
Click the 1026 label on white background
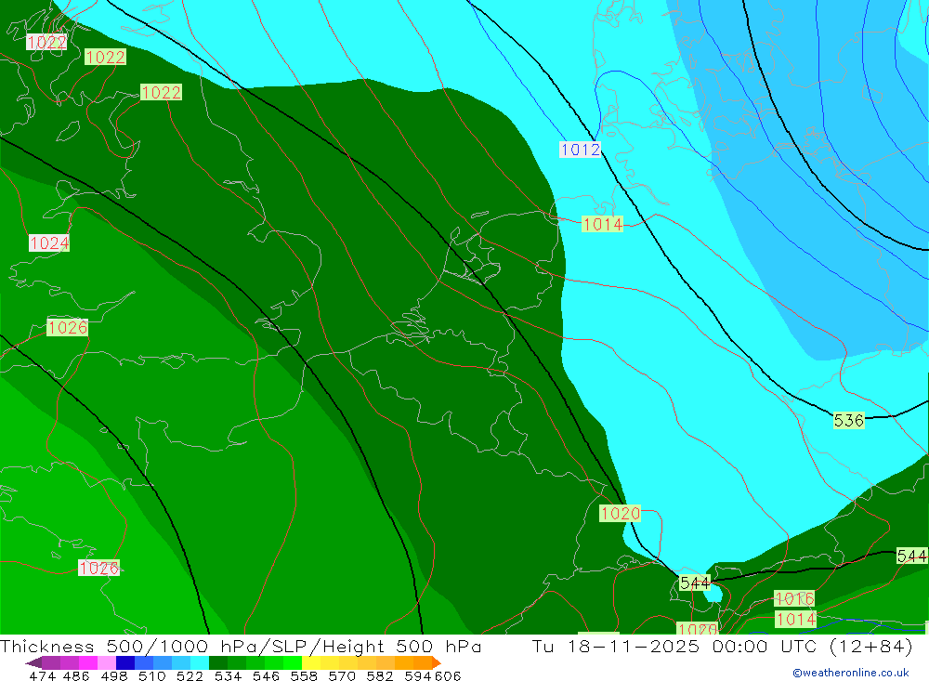point(99,568)
